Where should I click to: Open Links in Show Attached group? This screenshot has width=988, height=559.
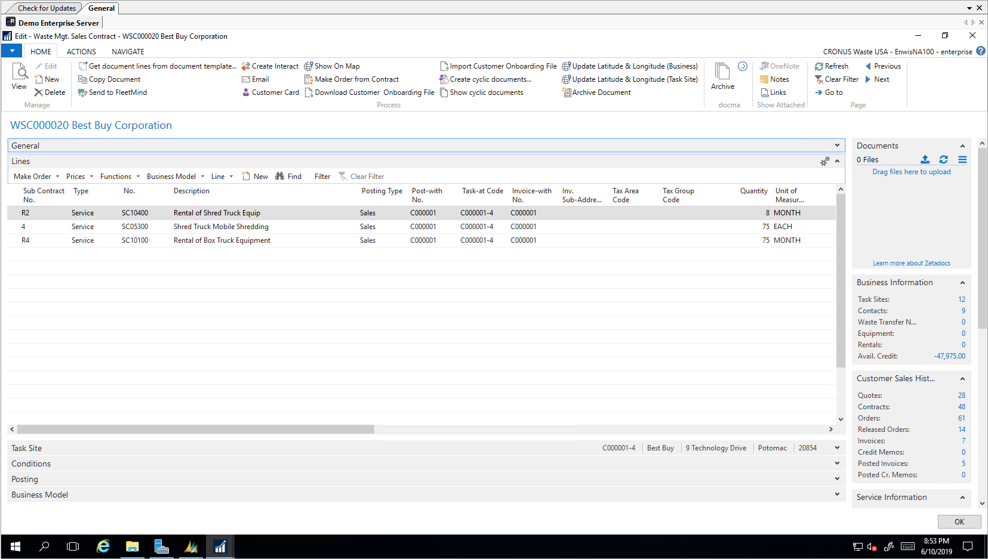point(773,92)
